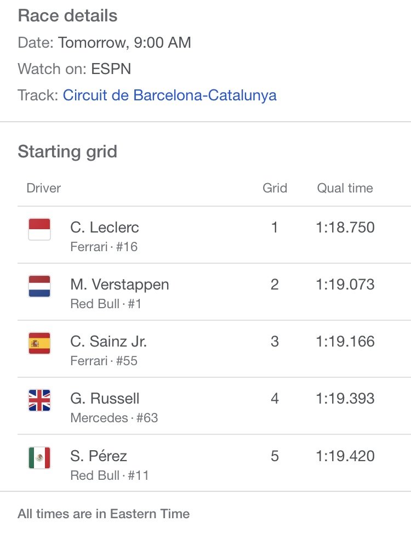Click the Ferrari #55 team label
411x533 pixels.
[x=104, y=361]
